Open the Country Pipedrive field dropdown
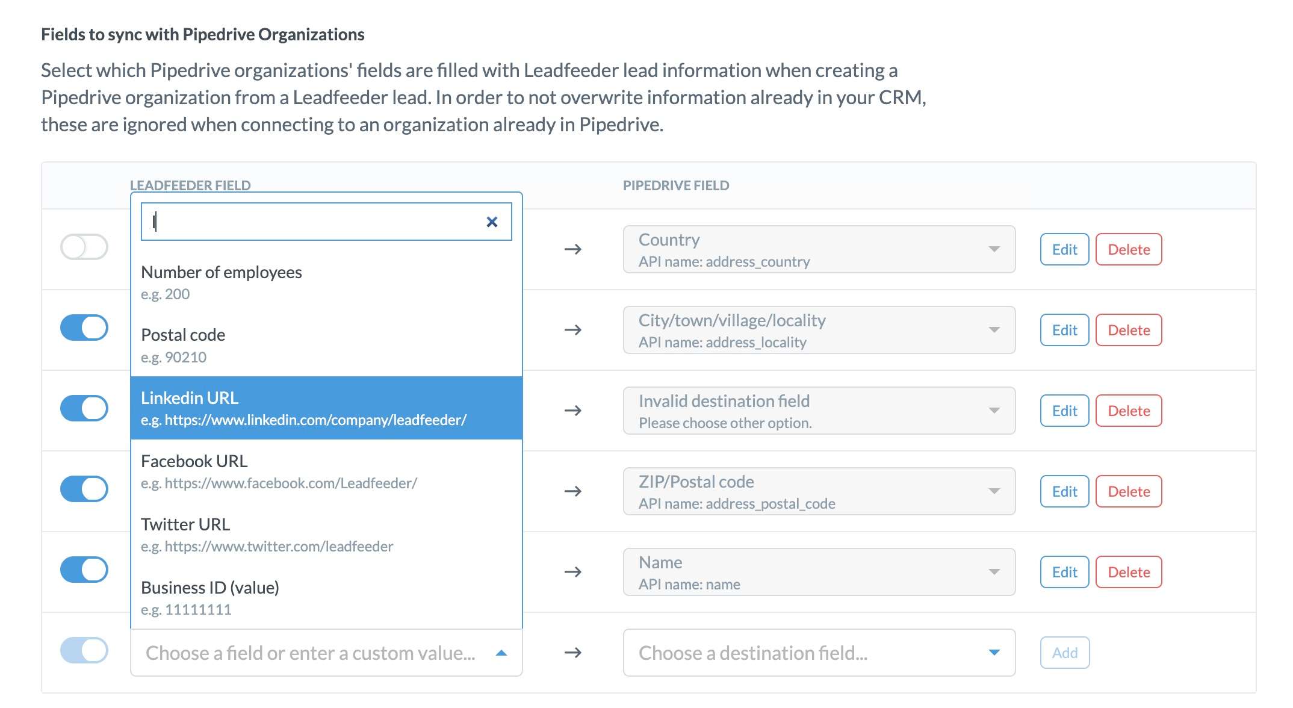Screen dimensions: 1293x708 point(819,249)
